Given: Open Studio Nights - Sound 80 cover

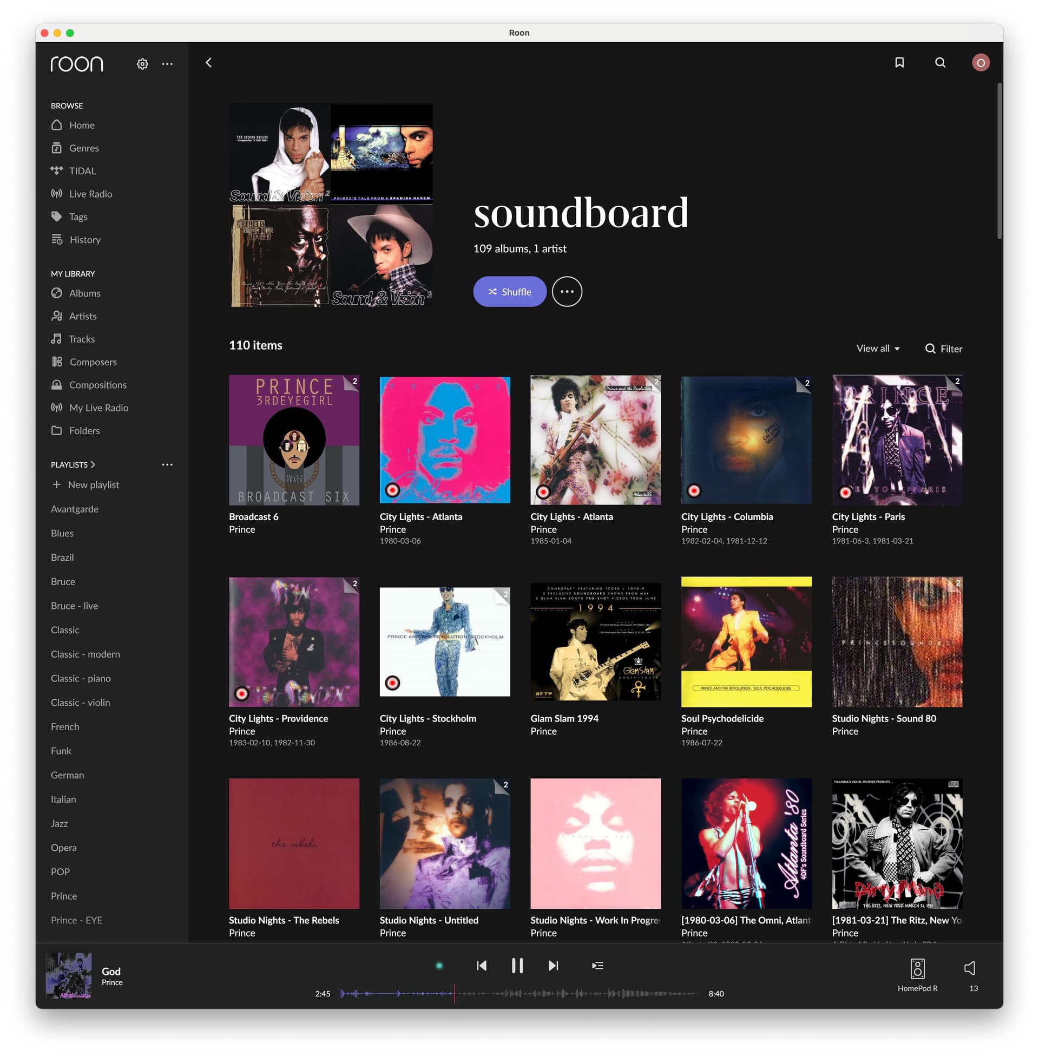Looking at the screenshot, I should pos(897,642).
